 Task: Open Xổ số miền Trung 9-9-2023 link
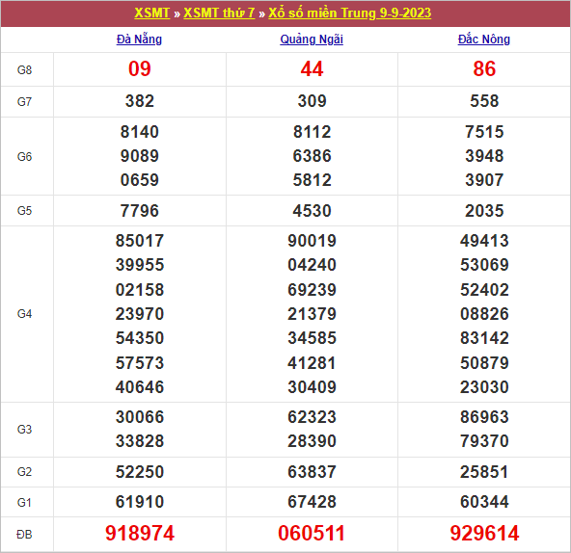349,13
